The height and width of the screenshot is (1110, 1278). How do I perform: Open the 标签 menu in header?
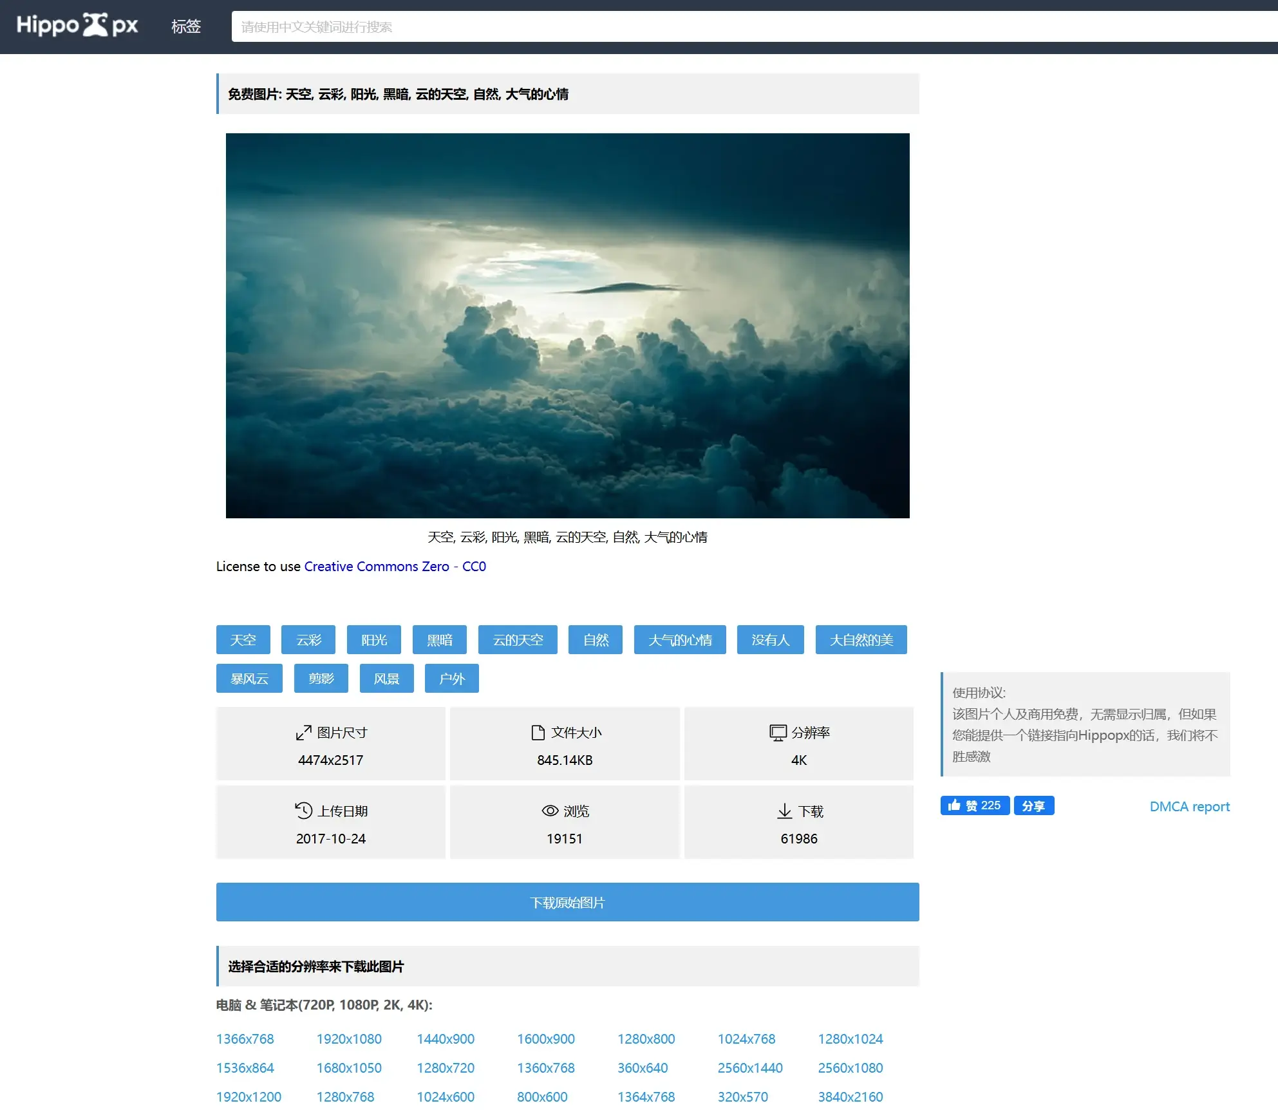click(x=186, y=26)
